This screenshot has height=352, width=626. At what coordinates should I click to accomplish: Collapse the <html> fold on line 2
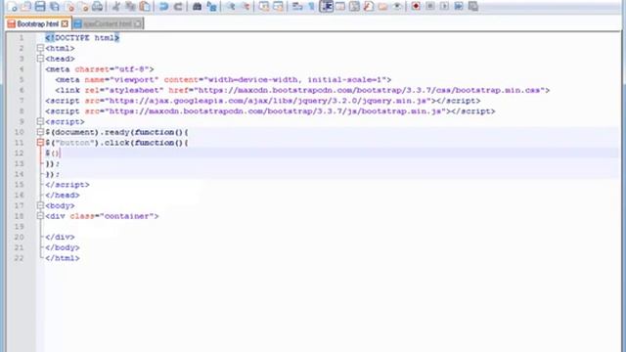(x=40, y=48)
